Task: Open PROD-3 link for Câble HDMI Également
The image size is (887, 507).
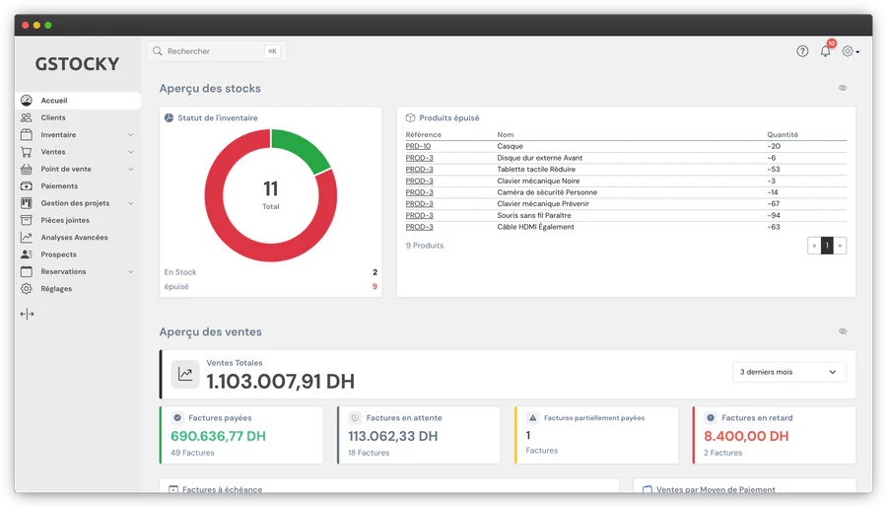Action: [419, 227]
